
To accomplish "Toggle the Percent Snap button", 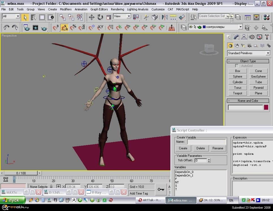I will [x=73, y=27].
